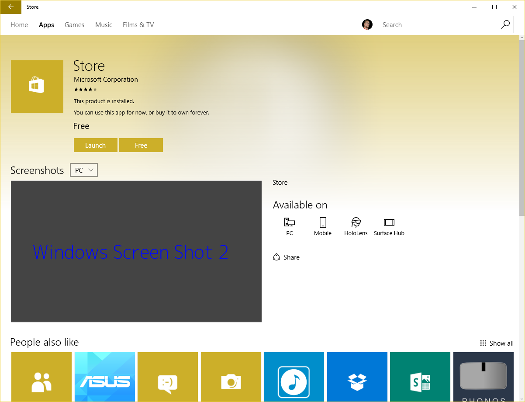The height and width of the screenshot is (402, 525).
Task: Select the HoloLens device icon
Action: [356, 223]
